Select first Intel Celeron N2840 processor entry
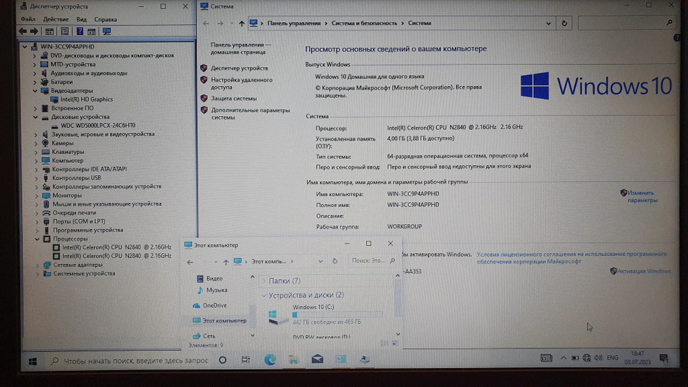 tap(117, 247)
